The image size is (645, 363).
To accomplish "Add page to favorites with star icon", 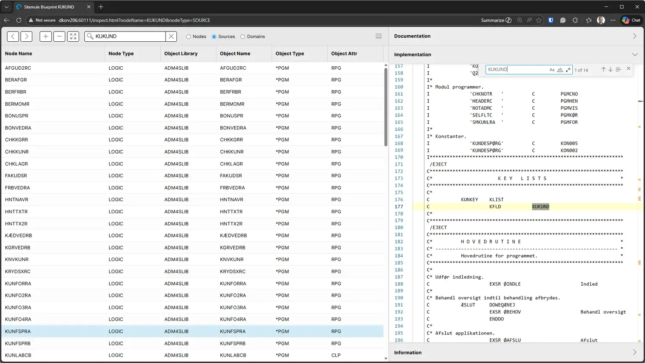I will coord(539,20).
